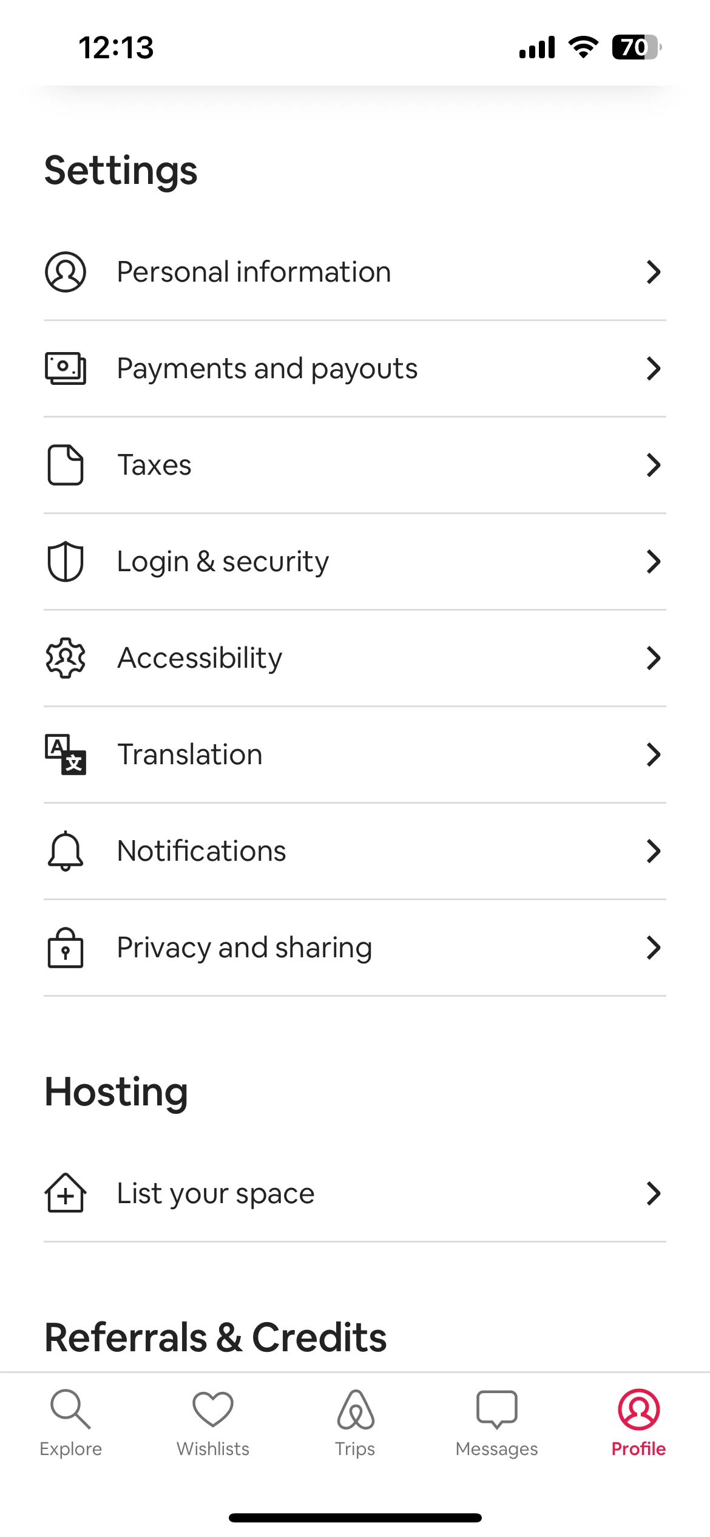Tap the Taxes document icon
Screen dimensions: 710x1537
(x=66, y=465)
